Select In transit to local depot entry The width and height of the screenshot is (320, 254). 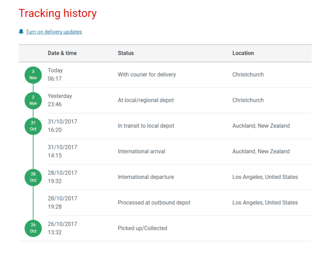(146, 126)
